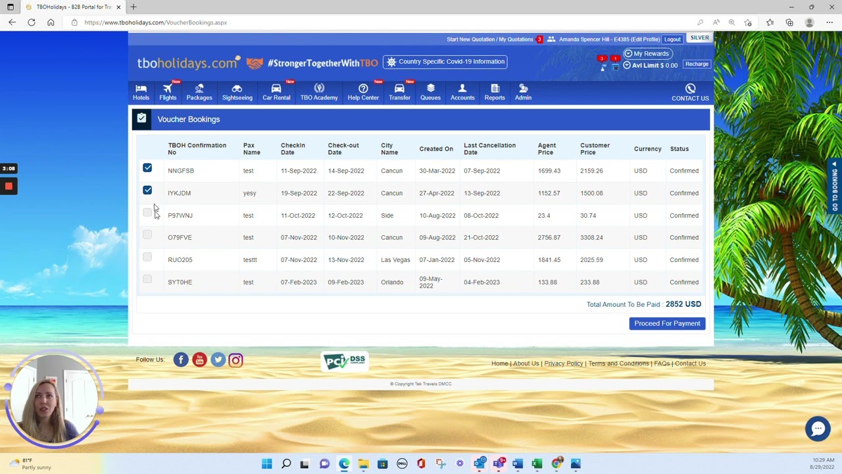
Task: Select the P97WNJ booking checkbox
Action: pos(147,213)
